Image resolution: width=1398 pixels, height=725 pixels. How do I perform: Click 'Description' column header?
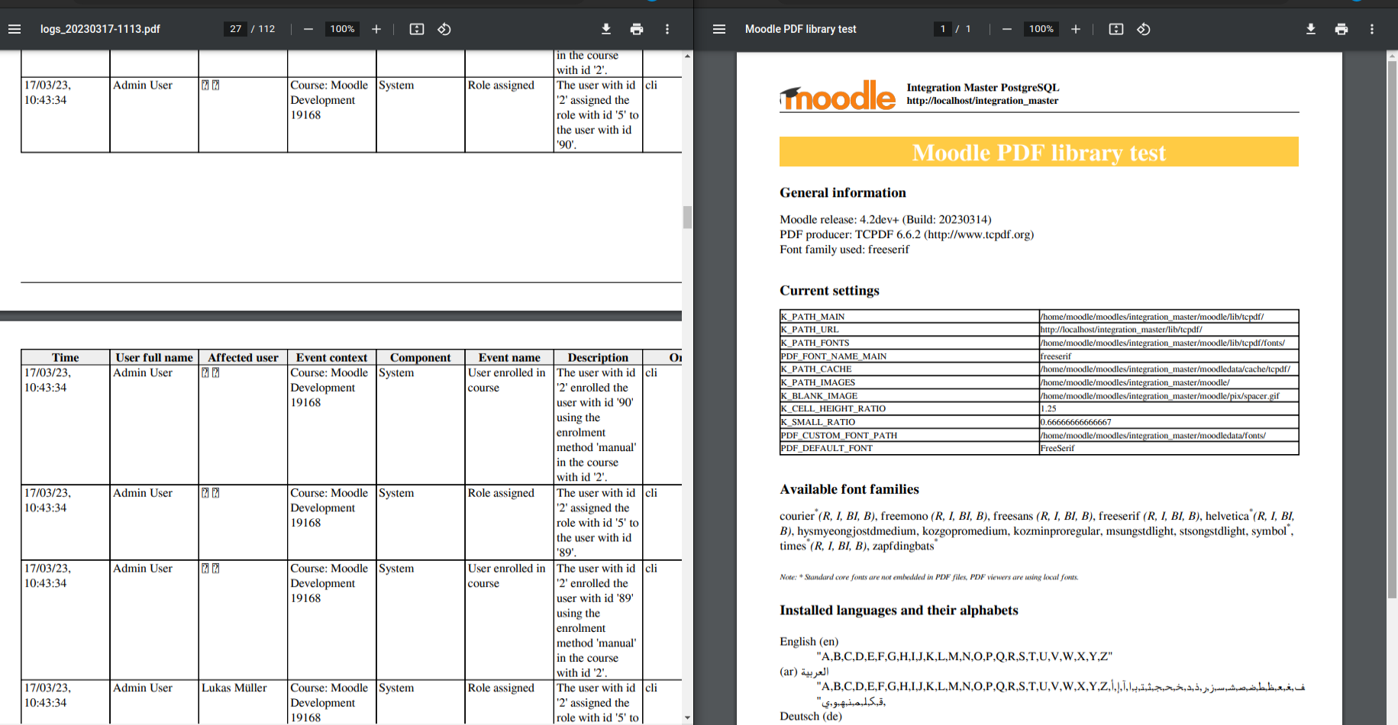point(598,357)
